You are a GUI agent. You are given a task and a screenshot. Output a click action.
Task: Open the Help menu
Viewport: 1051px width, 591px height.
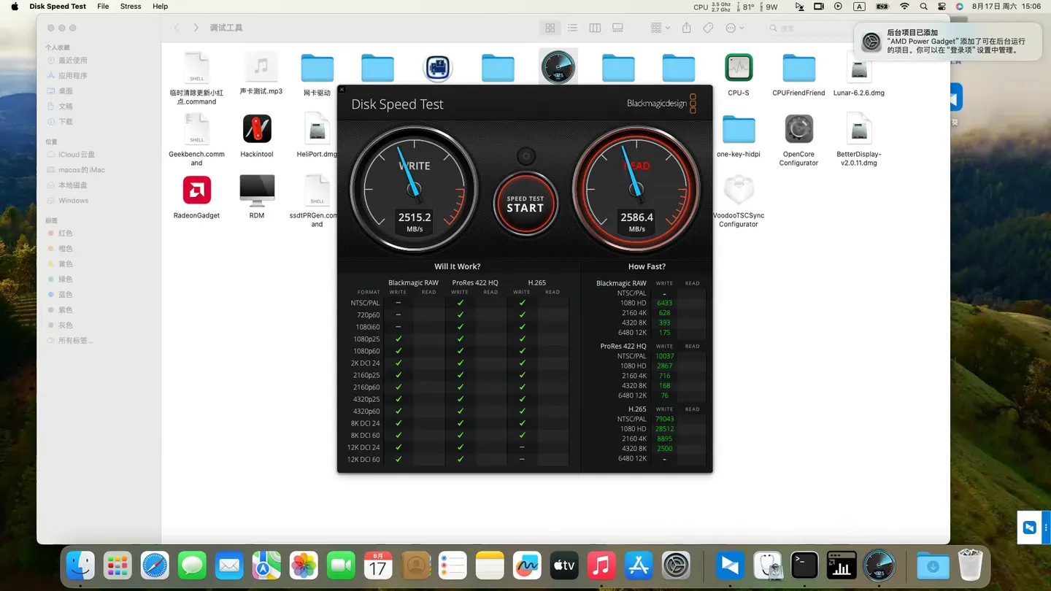click(160, 7)
